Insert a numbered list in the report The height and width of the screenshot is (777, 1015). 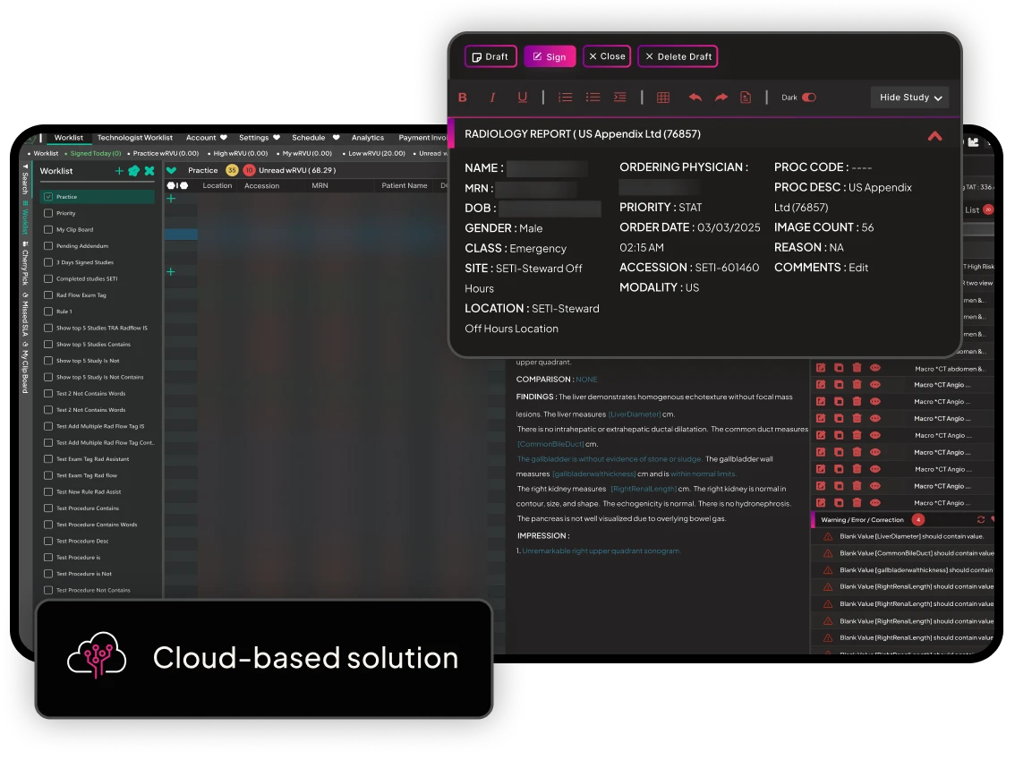tap(565, 98)
